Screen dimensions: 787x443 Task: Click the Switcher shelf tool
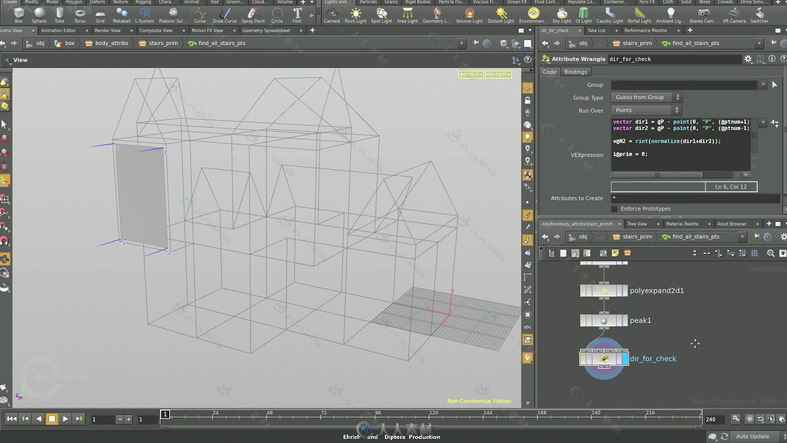pos(760,15)
